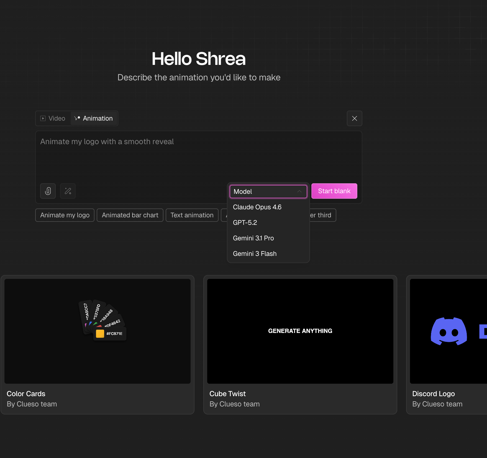Screen dimensions: 487x458
Task: Click the Start blank button
Action: click(334, 191)
